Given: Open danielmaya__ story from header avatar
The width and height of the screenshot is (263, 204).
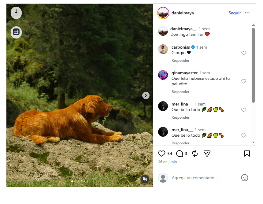Looking at the screenshot, I should click(163, 13).
